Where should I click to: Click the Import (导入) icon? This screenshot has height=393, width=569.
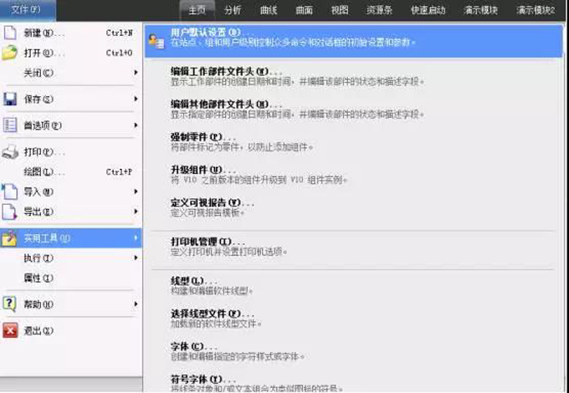(10, 191)
